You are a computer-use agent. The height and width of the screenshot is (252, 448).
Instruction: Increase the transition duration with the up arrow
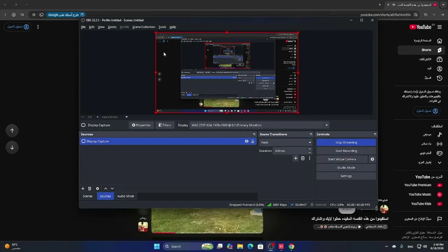click(310, 149)
